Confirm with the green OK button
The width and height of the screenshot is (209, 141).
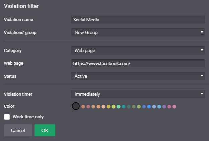coord(45,130)
